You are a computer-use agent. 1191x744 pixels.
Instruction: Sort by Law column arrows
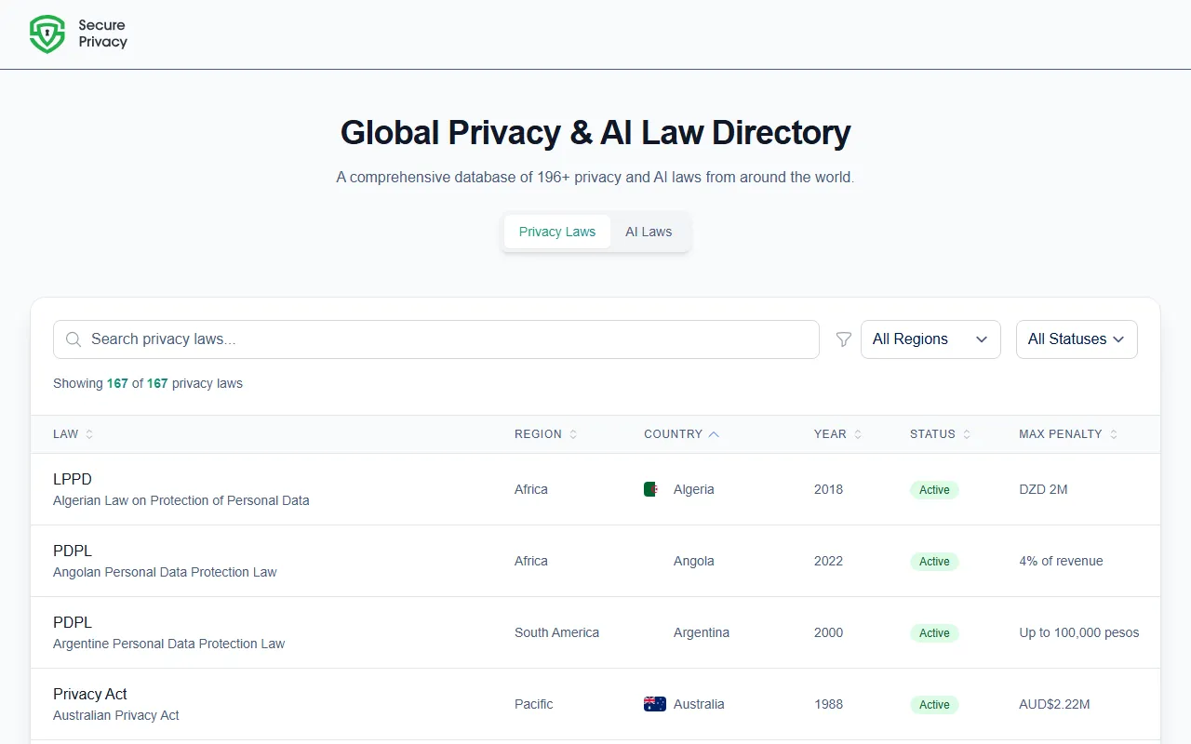[89, 434]
